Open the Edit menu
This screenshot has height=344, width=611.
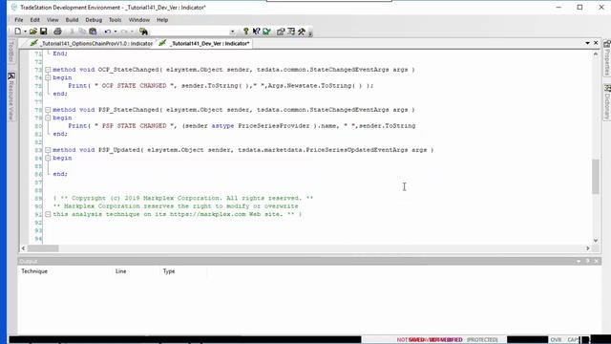(34, 20)
